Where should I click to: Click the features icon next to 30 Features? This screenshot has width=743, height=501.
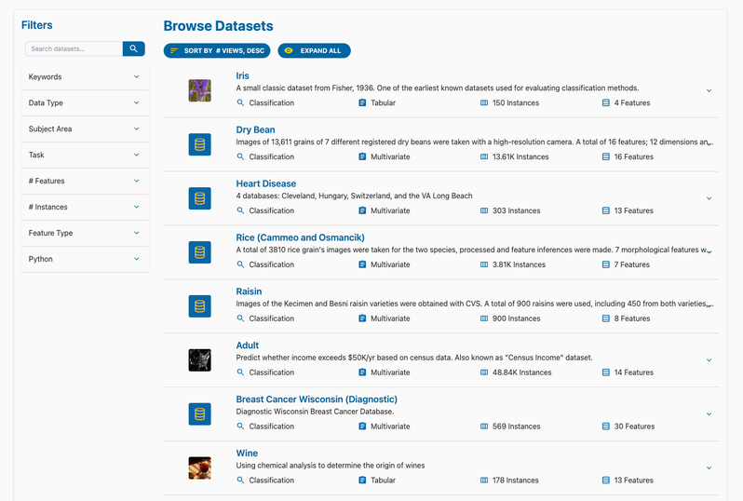coord(605,427)
